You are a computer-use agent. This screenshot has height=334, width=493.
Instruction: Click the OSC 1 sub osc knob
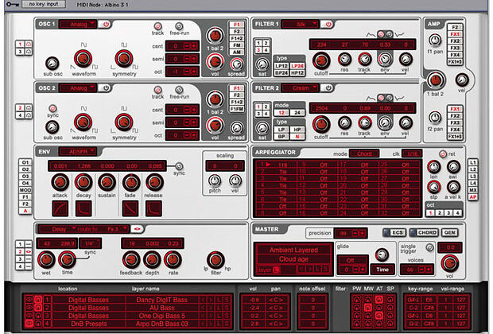(x=52, y=64)
